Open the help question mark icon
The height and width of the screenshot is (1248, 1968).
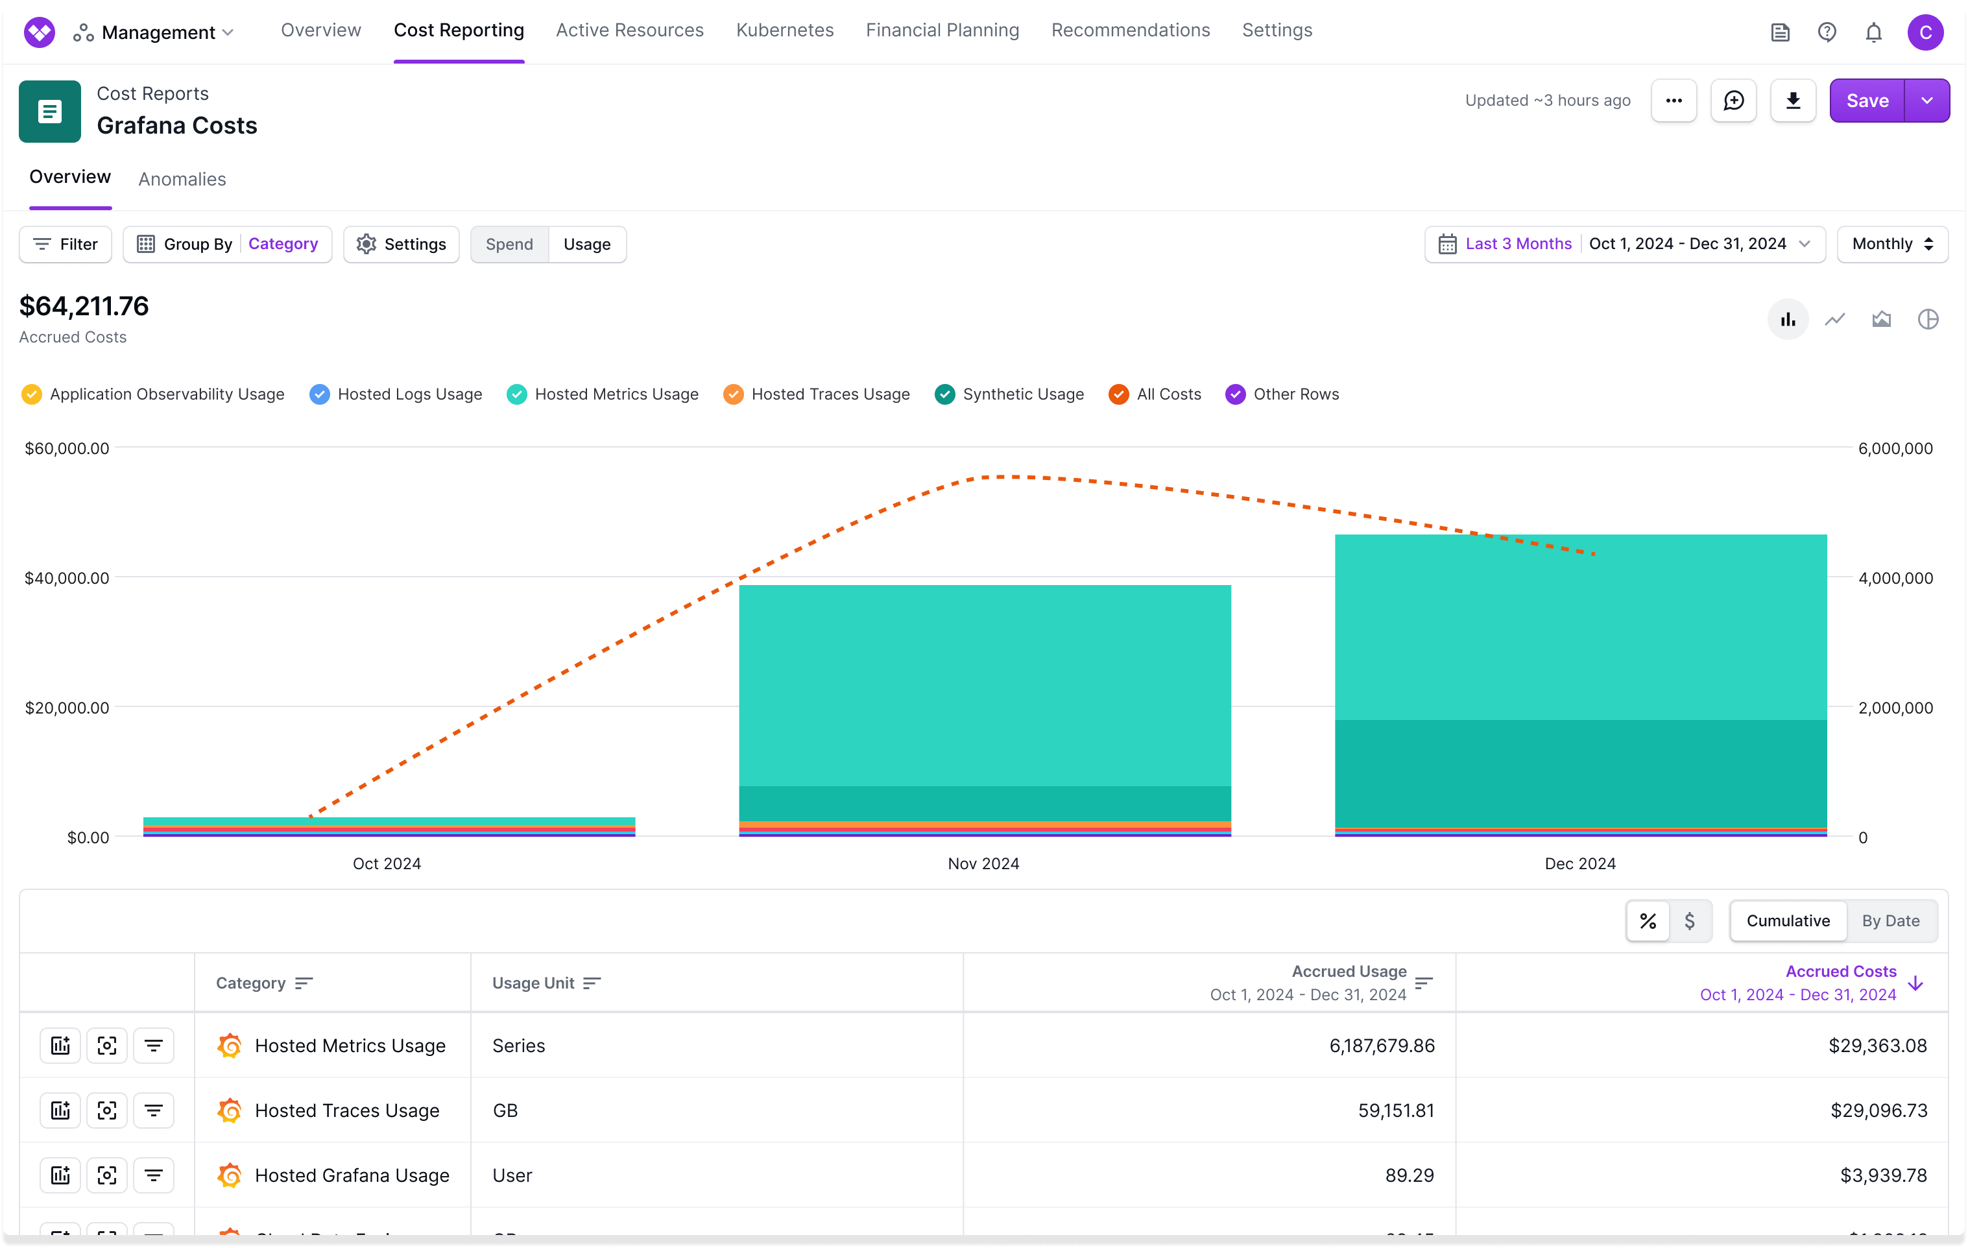(x=1827, y=32)
